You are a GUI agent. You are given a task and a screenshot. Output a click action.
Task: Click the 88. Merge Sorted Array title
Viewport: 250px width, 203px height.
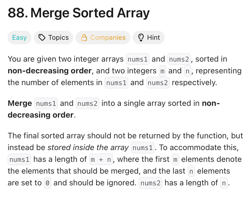click(x=79, y=13)
